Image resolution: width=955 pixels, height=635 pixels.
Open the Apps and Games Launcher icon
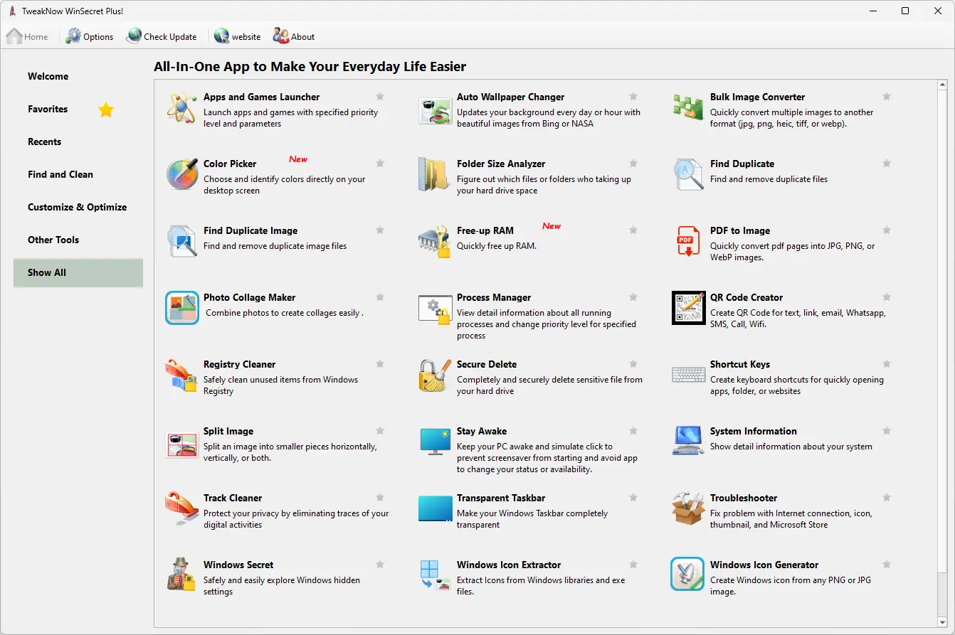(181, 108)
